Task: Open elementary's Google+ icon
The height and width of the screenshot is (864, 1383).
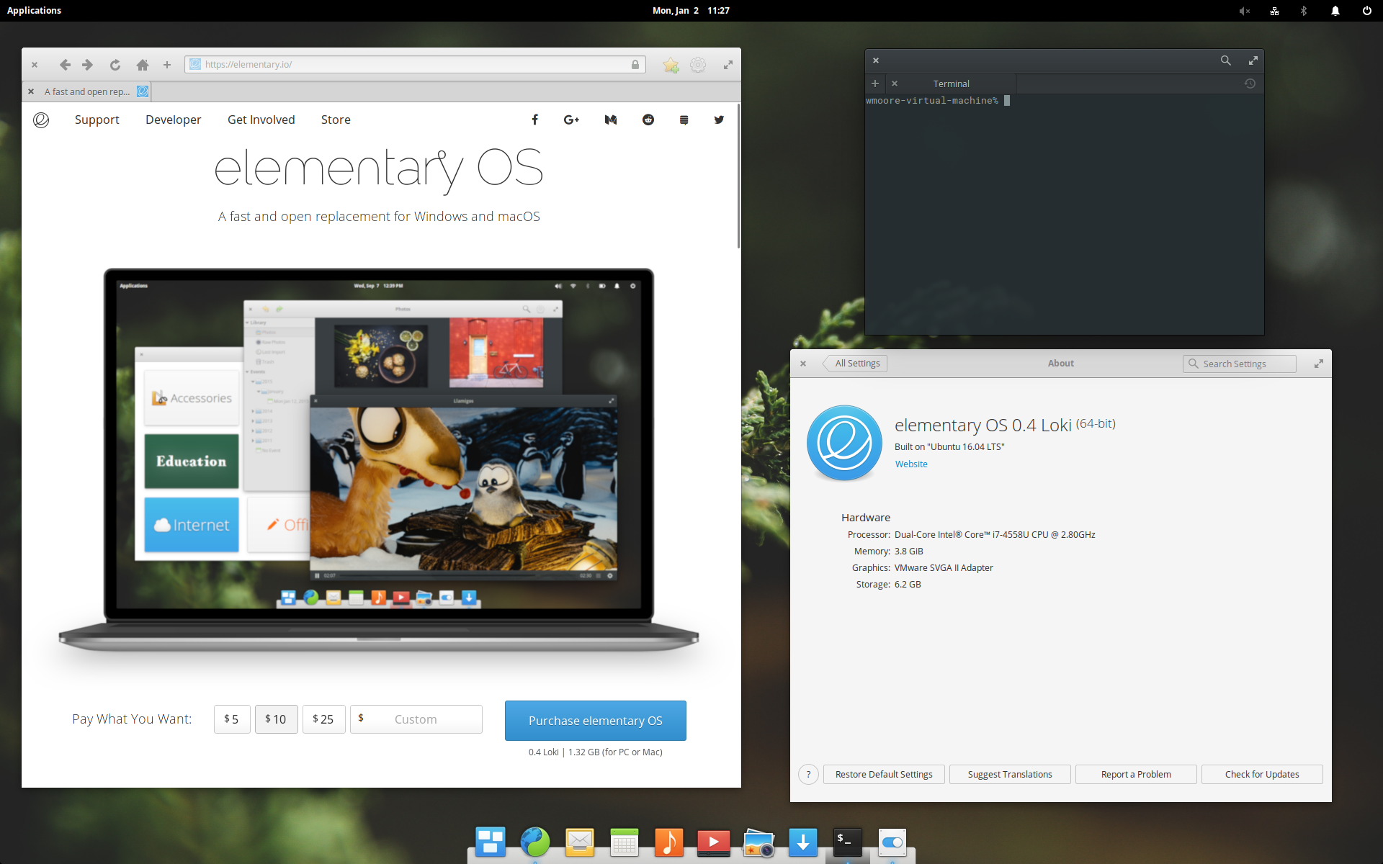Action: (x=571, y=120)
